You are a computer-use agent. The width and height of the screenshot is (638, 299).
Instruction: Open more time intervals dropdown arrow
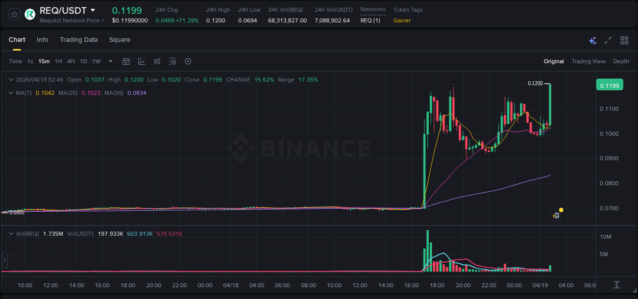(110, 61)
